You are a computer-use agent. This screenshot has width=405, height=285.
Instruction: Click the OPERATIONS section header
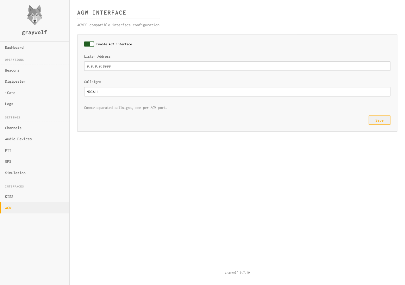coord(15,60)
